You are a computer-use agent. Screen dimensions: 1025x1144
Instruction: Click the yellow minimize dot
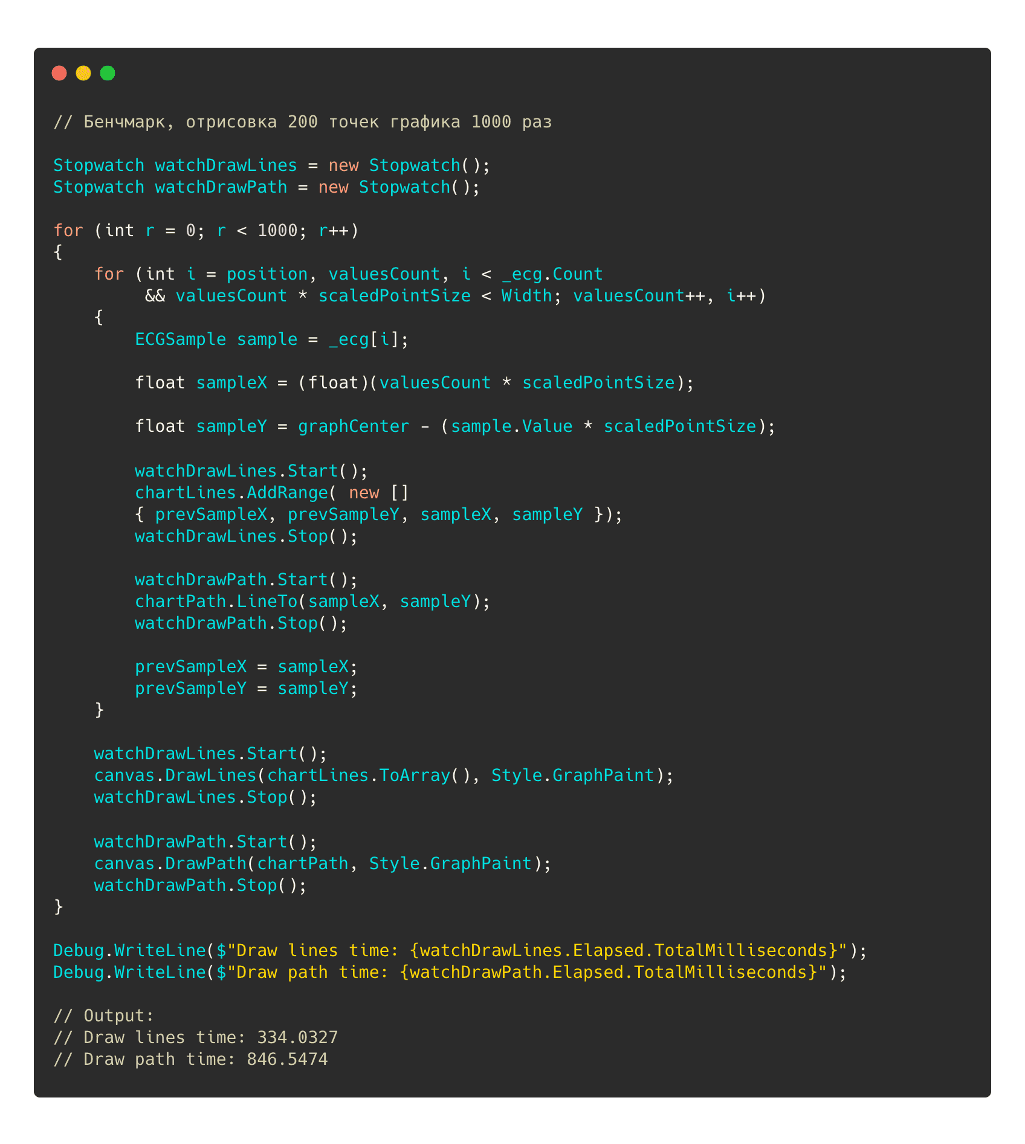point(83,73)
